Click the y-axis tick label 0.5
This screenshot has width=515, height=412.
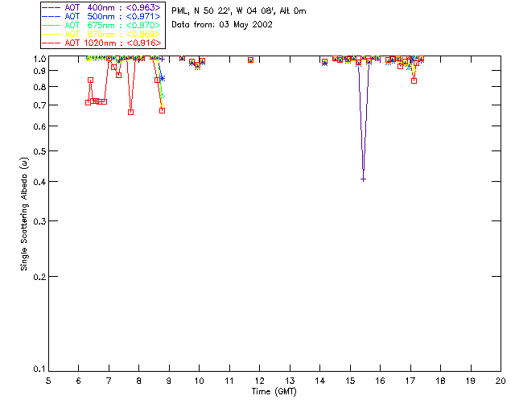coord(39,151)
